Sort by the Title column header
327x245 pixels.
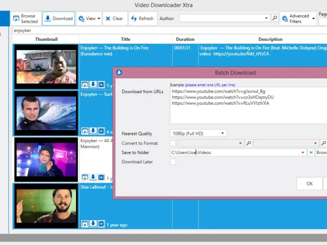coord(125,39)
